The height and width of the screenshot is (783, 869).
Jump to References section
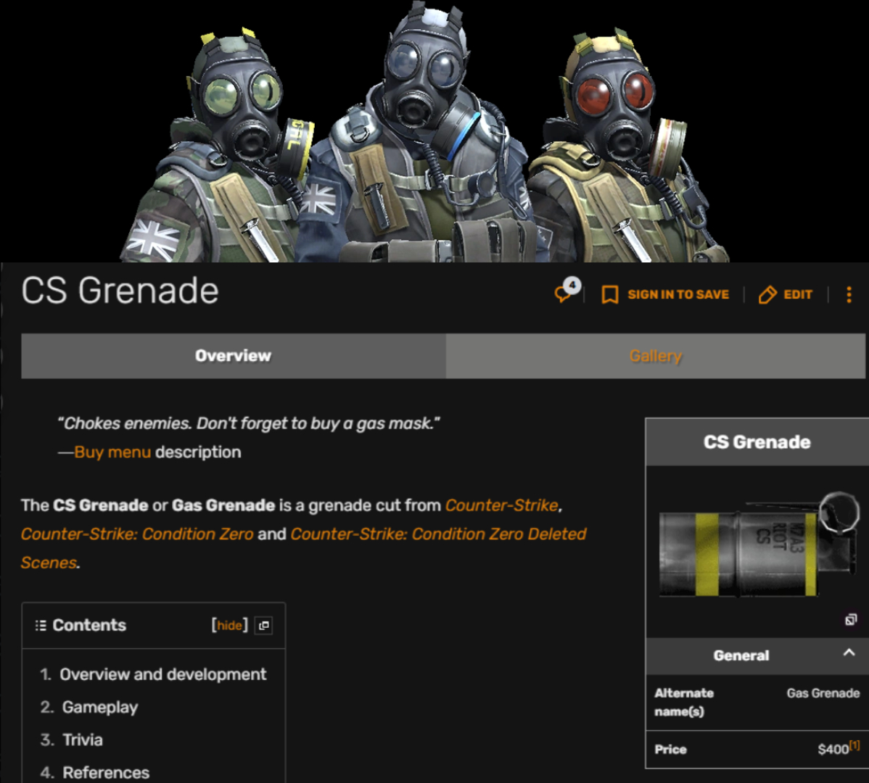point(106,772)
